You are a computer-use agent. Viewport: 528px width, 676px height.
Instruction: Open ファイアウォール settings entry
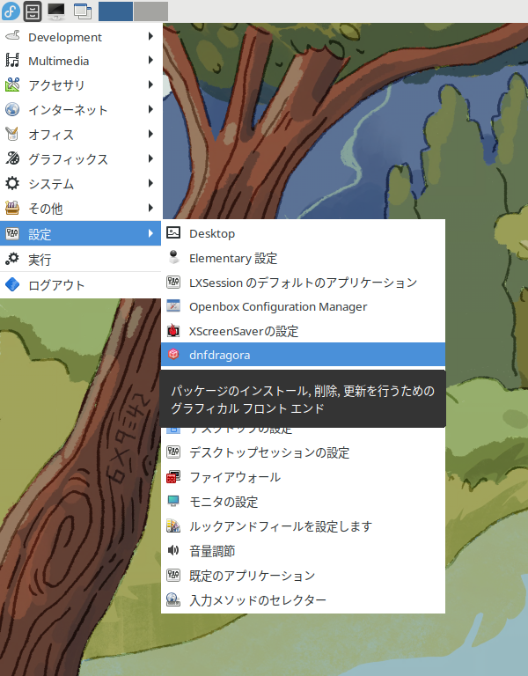(x=303, y=477)
